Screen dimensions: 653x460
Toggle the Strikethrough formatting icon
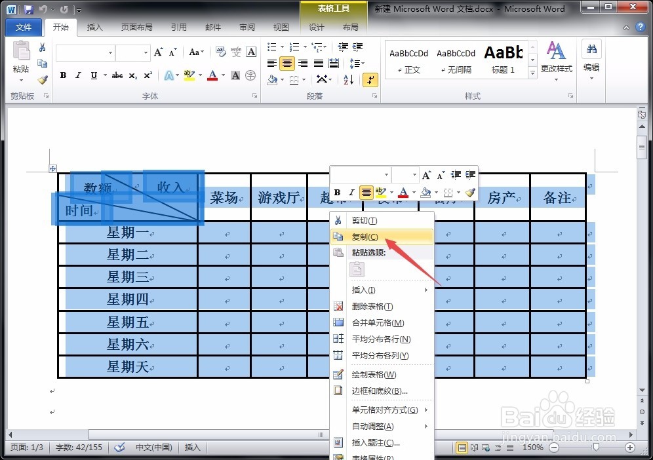point(116,75)
